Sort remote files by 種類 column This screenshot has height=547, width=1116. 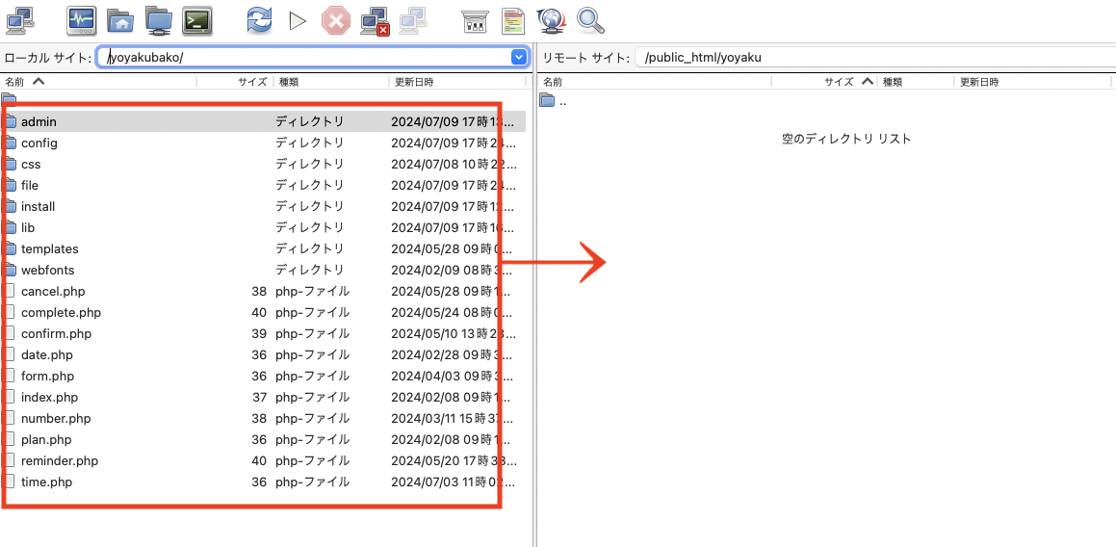point(916,82)
